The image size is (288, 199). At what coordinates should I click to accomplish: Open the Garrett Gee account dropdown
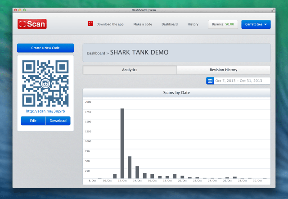[x=256, y=24]
